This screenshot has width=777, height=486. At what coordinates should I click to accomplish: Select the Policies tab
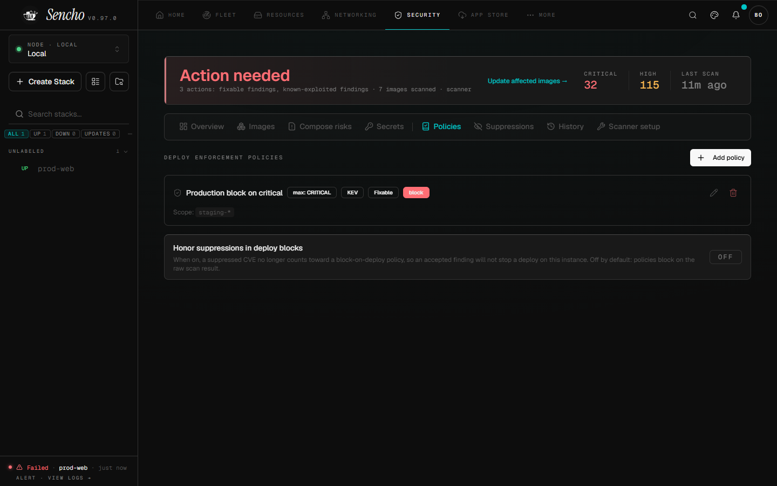pos(441,126)
